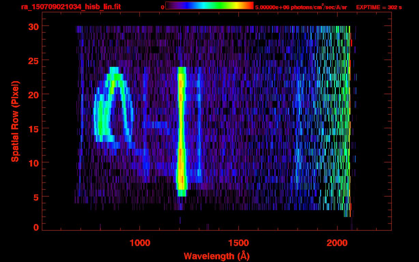Click the colorbar minimum value 0
Viewport: 419px width, 262px height.
[162, 7]
